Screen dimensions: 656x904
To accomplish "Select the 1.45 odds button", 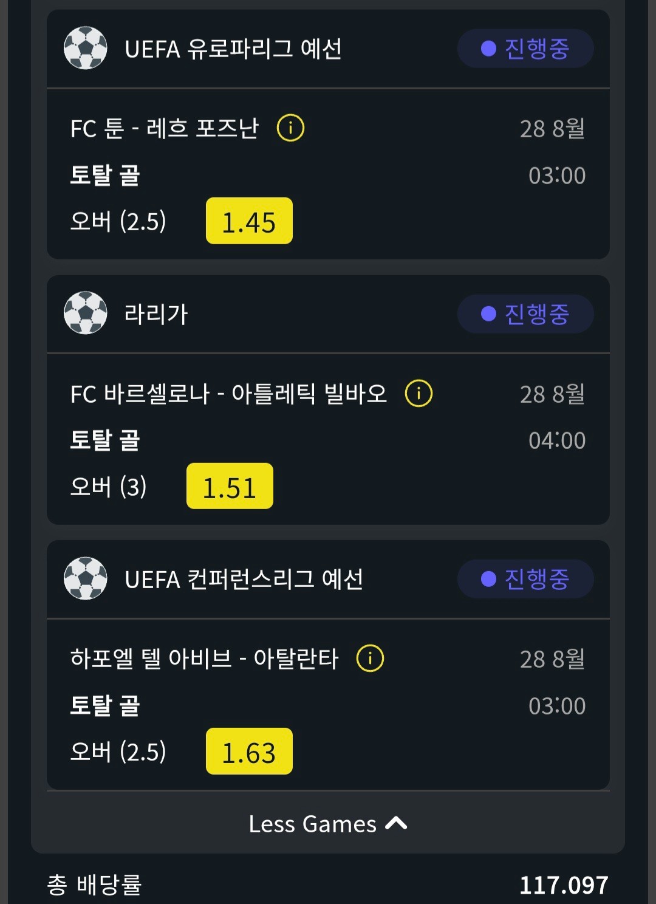I will (249, 221).
